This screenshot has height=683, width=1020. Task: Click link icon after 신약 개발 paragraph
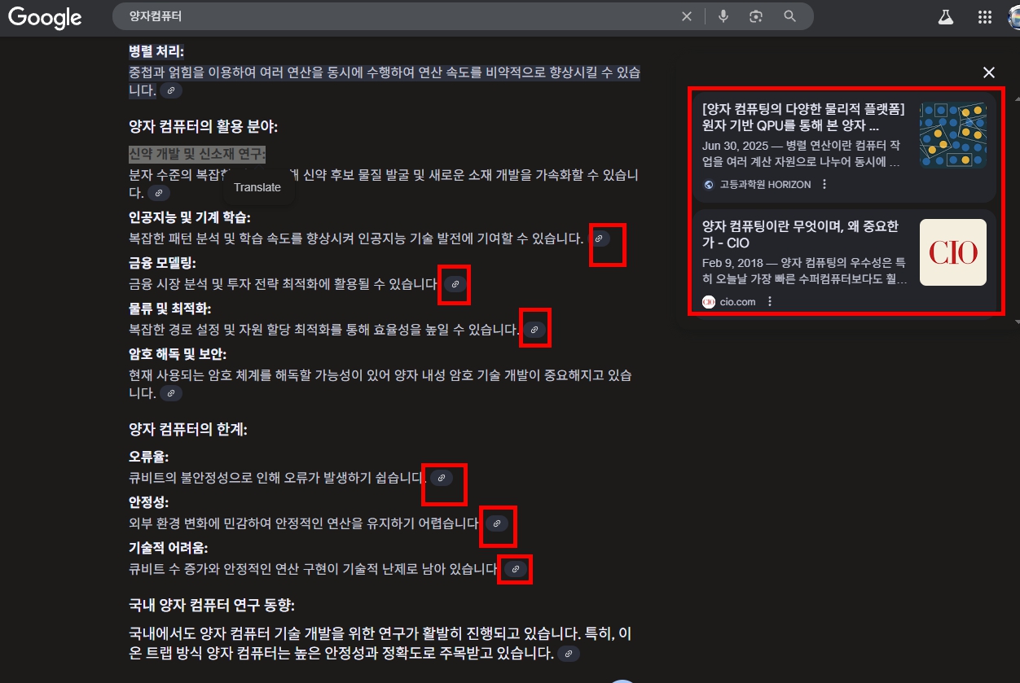coord(159,193)
